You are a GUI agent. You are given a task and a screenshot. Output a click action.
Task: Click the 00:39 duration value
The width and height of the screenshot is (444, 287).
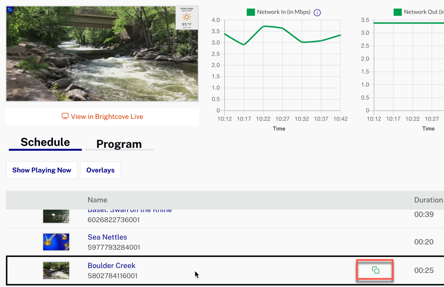tap(424, 215)
